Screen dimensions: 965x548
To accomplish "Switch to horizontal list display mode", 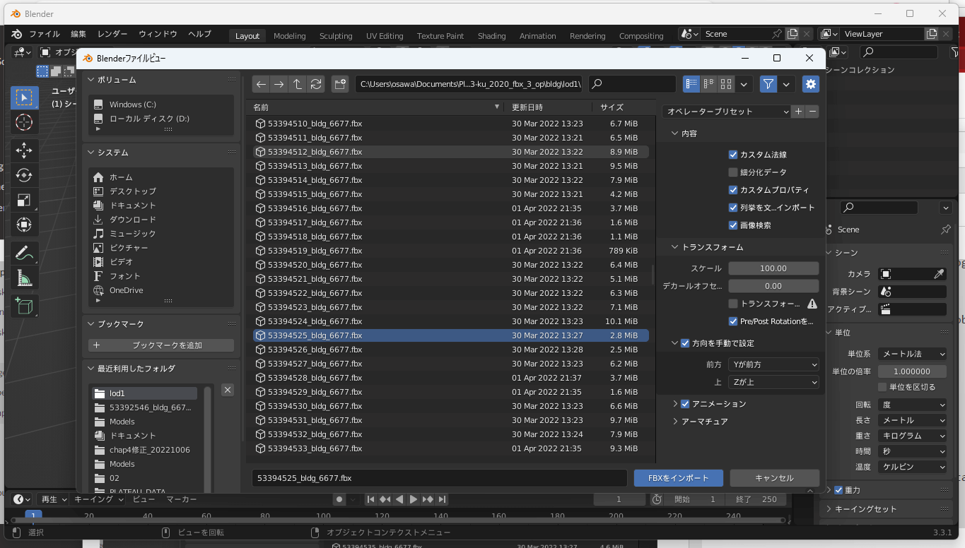I will 708,84.
